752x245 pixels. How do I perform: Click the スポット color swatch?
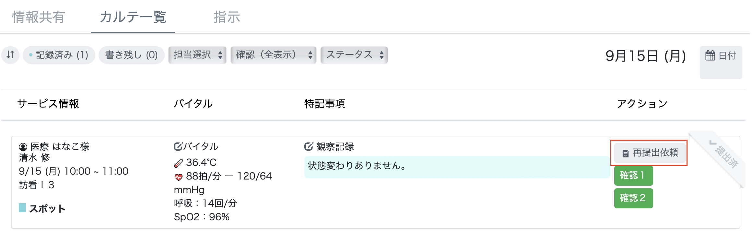(x=22, y=208)
